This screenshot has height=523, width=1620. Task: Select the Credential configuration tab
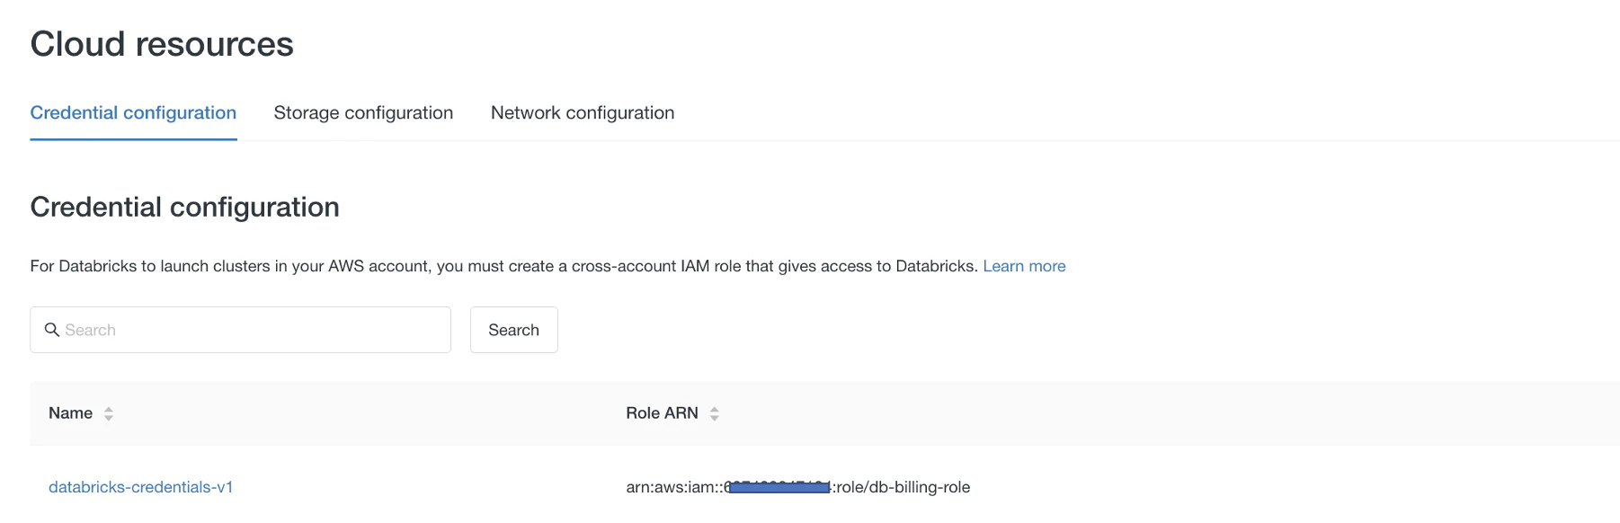[133, 113]
